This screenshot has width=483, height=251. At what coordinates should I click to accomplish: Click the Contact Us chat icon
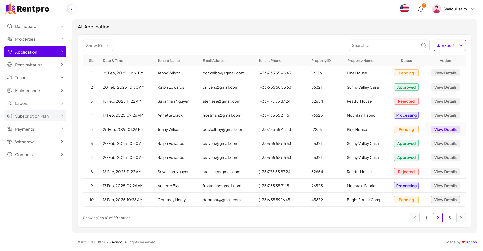[x=10, y=155]
